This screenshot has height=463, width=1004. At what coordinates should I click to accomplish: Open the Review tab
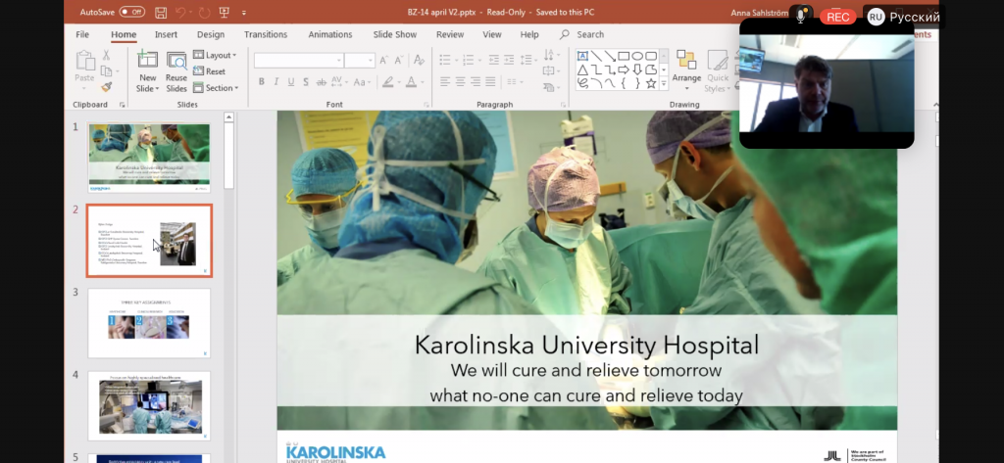tap(450, 34)
